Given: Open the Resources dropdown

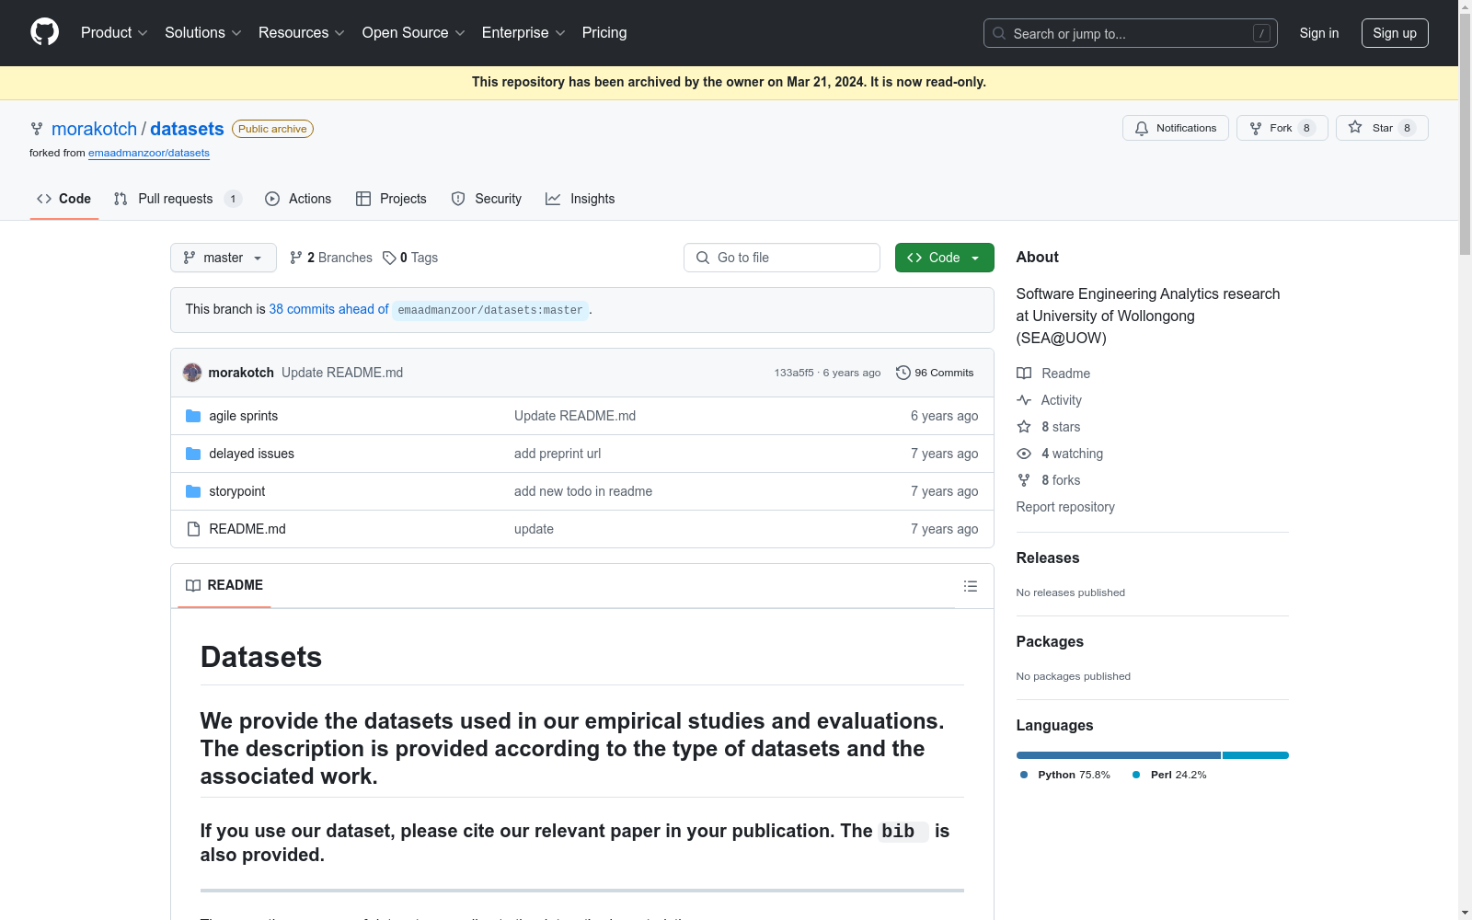Looking at the screenshot, I should [x=302, y=33].
